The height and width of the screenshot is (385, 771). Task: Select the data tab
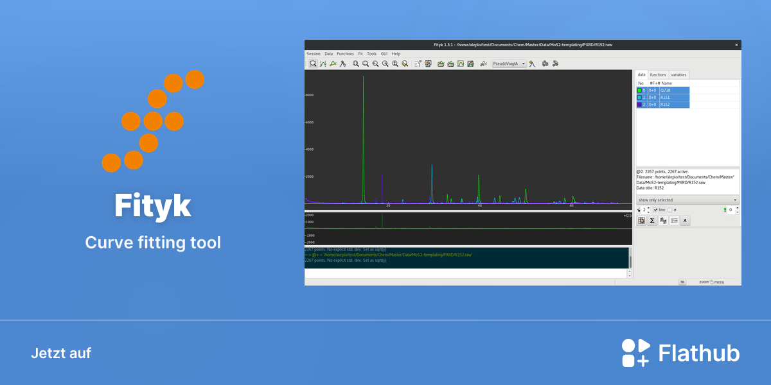tap(641, 75)
